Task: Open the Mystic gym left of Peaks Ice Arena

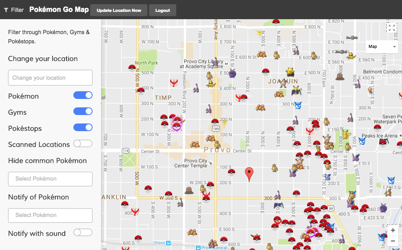Action: click(x=362, y=141)
